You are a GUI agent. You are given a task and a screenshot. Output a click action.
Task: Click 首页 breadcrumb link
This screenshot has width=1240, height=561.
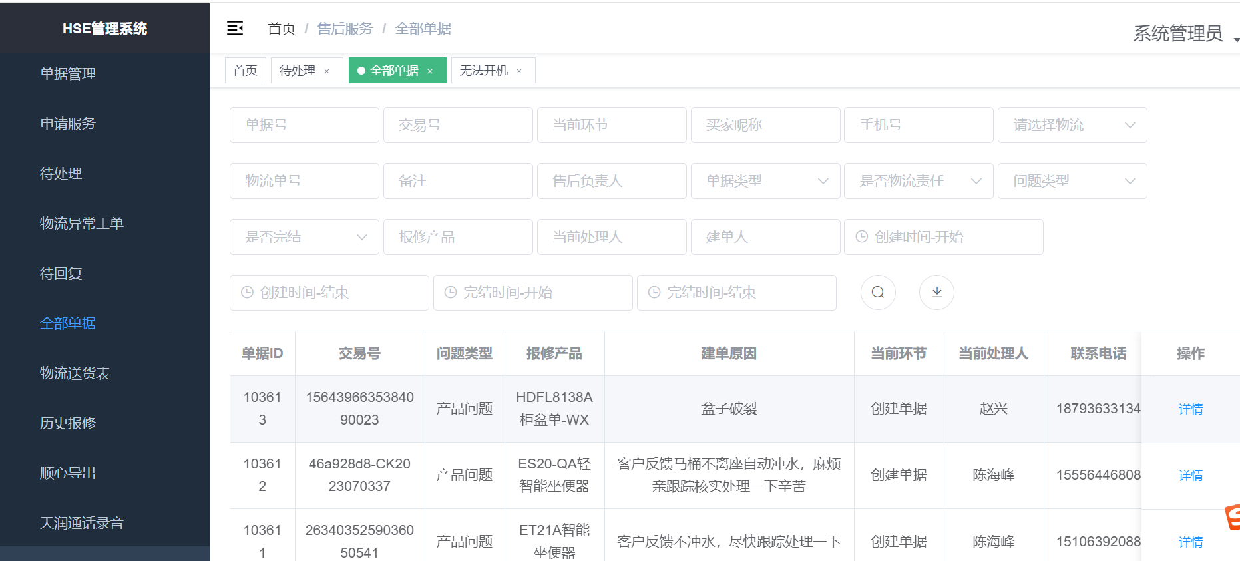click(x=282, y=29)
